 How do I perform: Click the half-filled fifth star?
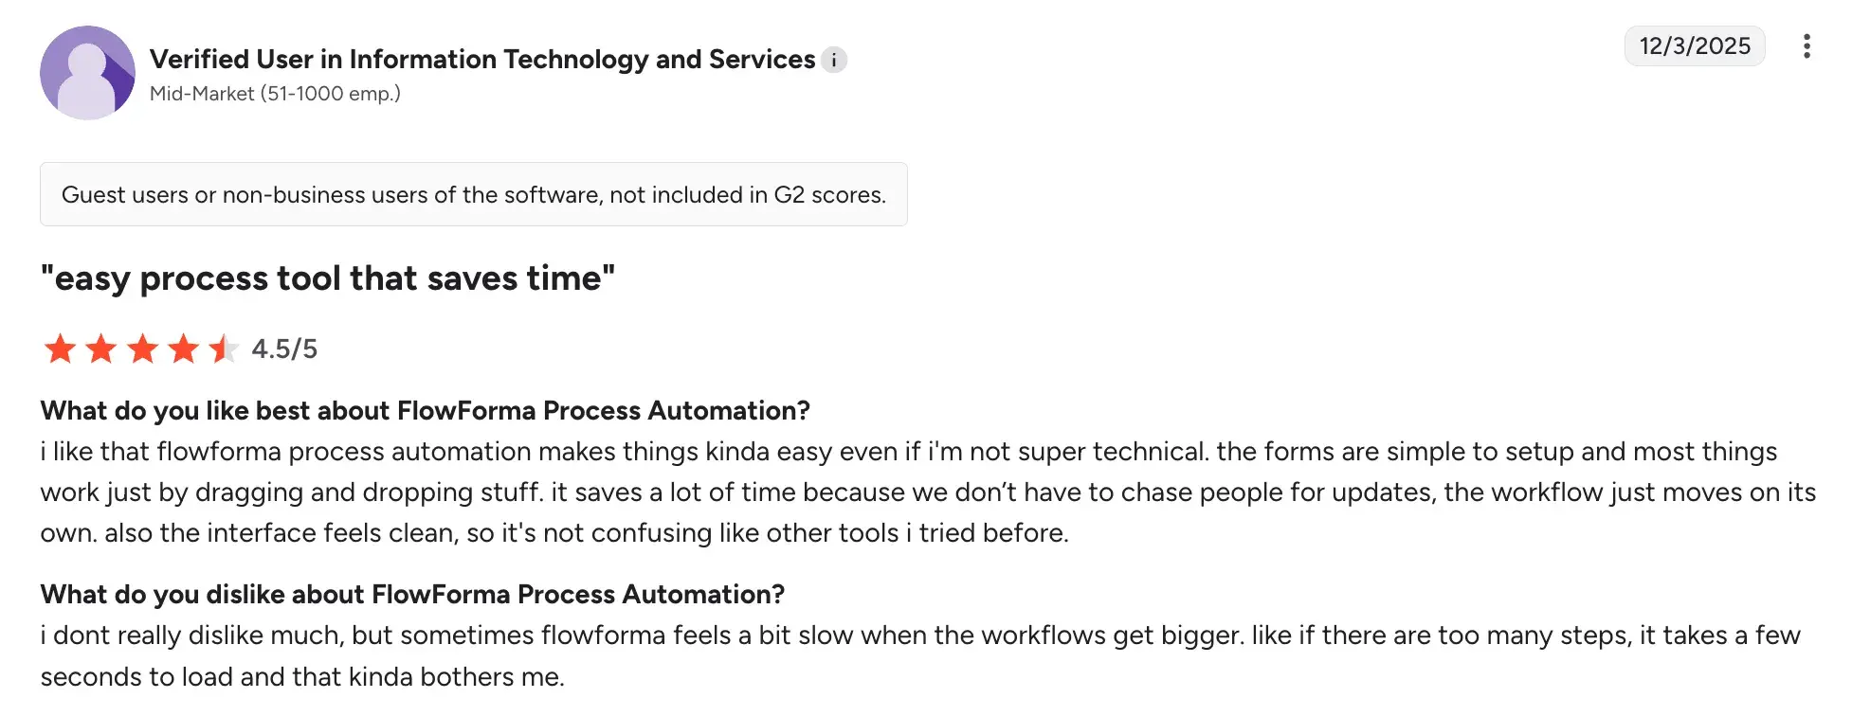(x=224, y=349)
